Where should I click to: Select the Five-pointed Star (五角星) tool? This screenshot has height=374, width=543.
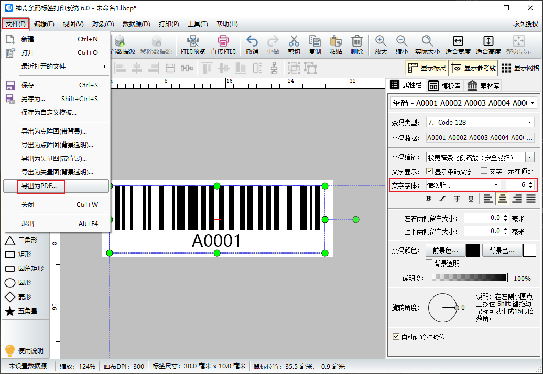click(21, 311)
